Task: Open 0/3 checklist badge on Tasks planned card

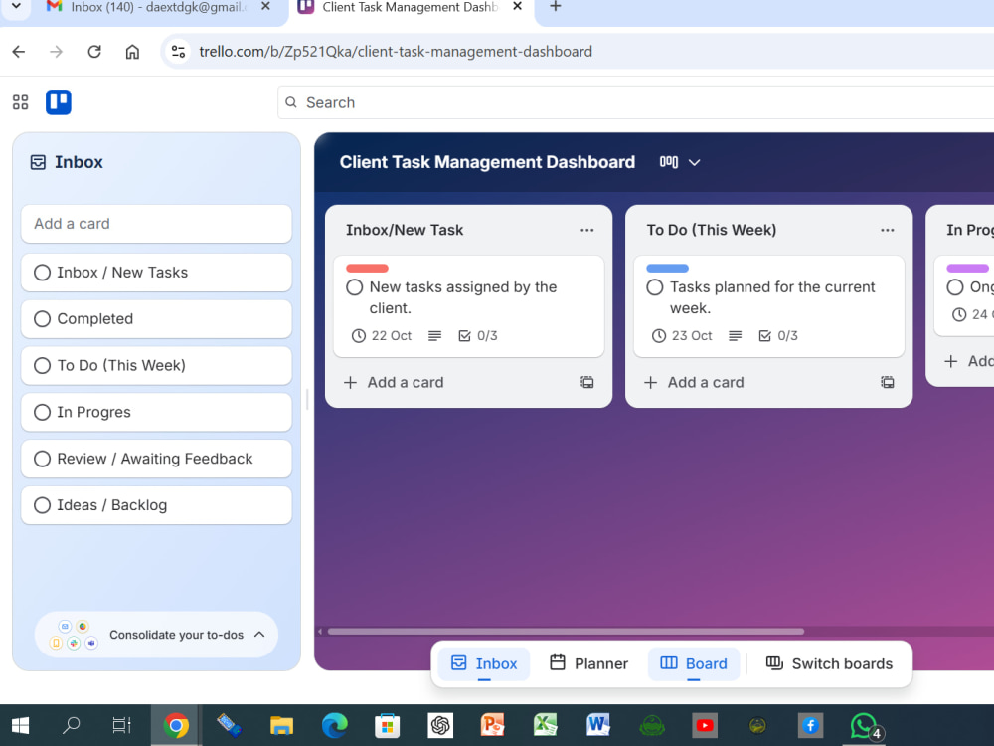Action: 778,335
